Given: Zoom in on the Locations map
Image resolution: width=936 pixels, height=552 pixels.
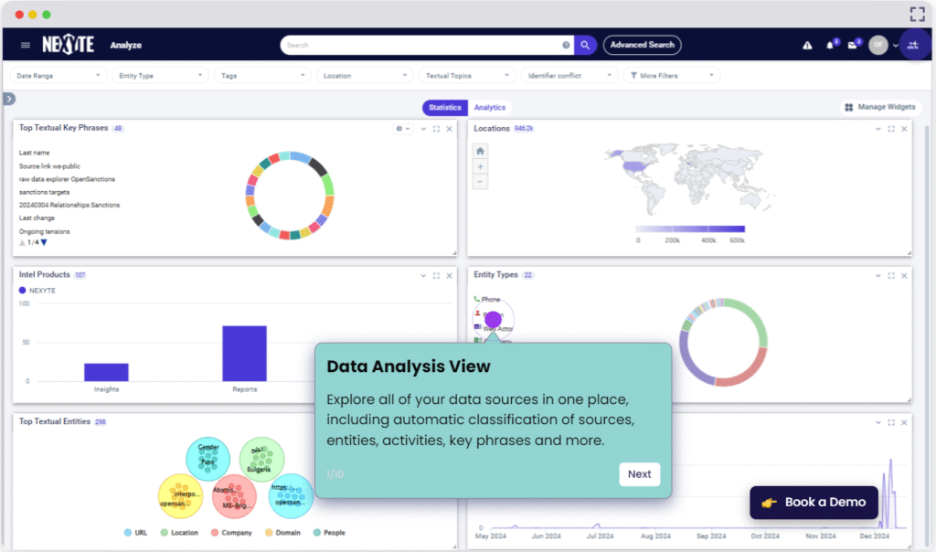Looking at the screenshot, I should tap(481, 166).
